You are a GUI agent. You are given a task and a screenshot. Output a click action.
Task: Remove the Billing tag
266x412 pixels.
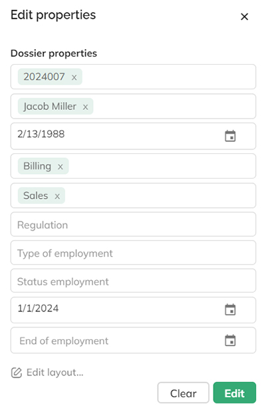point(61,167)
